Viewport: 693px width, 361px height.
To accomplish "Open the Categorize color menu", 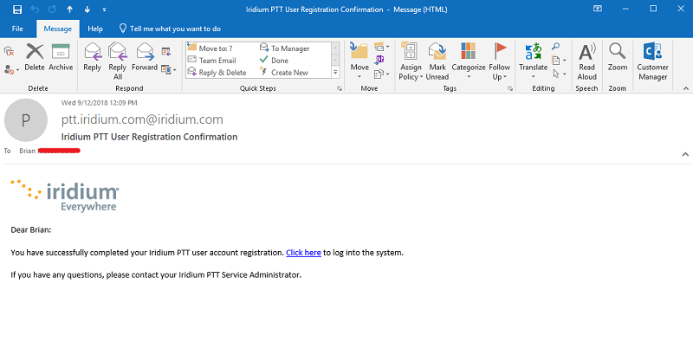I will click(469, 61).
